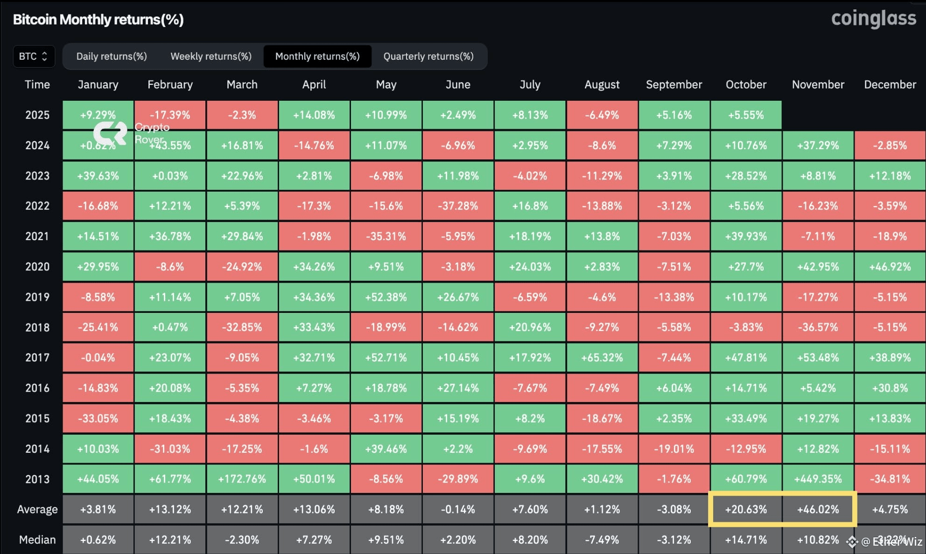
Task: Select the Monthly returns(%) tab
Action: (x=317, y=56)
